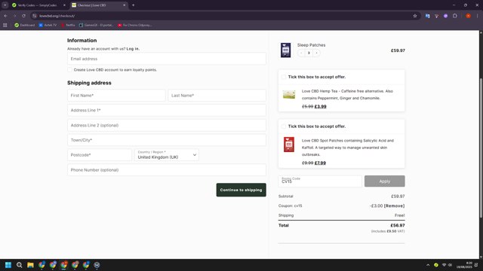Open the translate extension icon
Screen dimensions: 483x271
click(x=428, y=16)
